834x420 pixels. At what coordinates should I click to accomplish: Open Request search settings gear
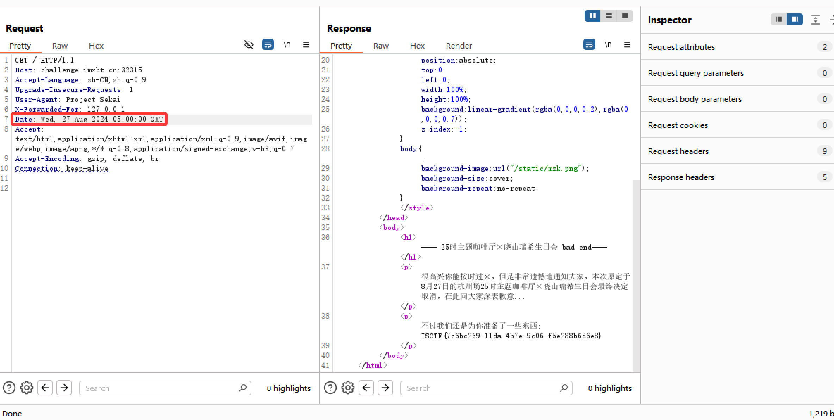[x=26, y=388]
